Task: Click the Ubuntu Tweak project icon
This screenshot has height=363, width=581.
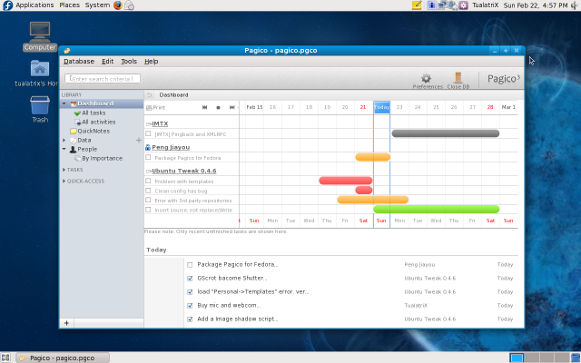Action: pos(149,172)
